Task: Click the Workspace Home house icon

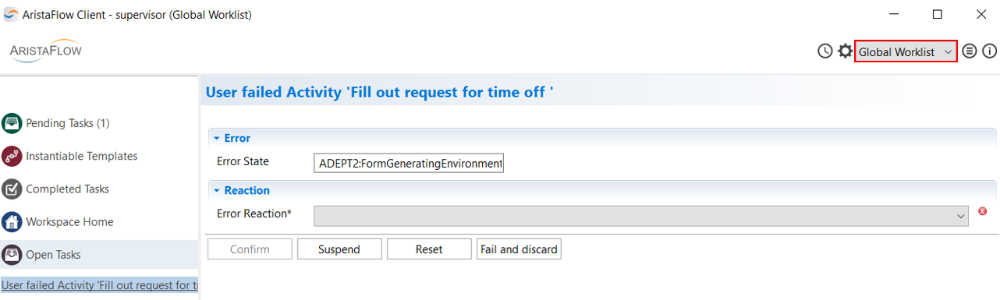Action: (12, 221)
